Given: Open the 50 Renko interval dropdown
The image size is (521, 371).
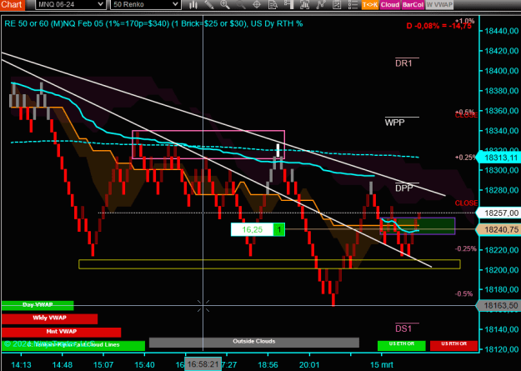Looking at the screenshot, I should click(x=146, y=5).
